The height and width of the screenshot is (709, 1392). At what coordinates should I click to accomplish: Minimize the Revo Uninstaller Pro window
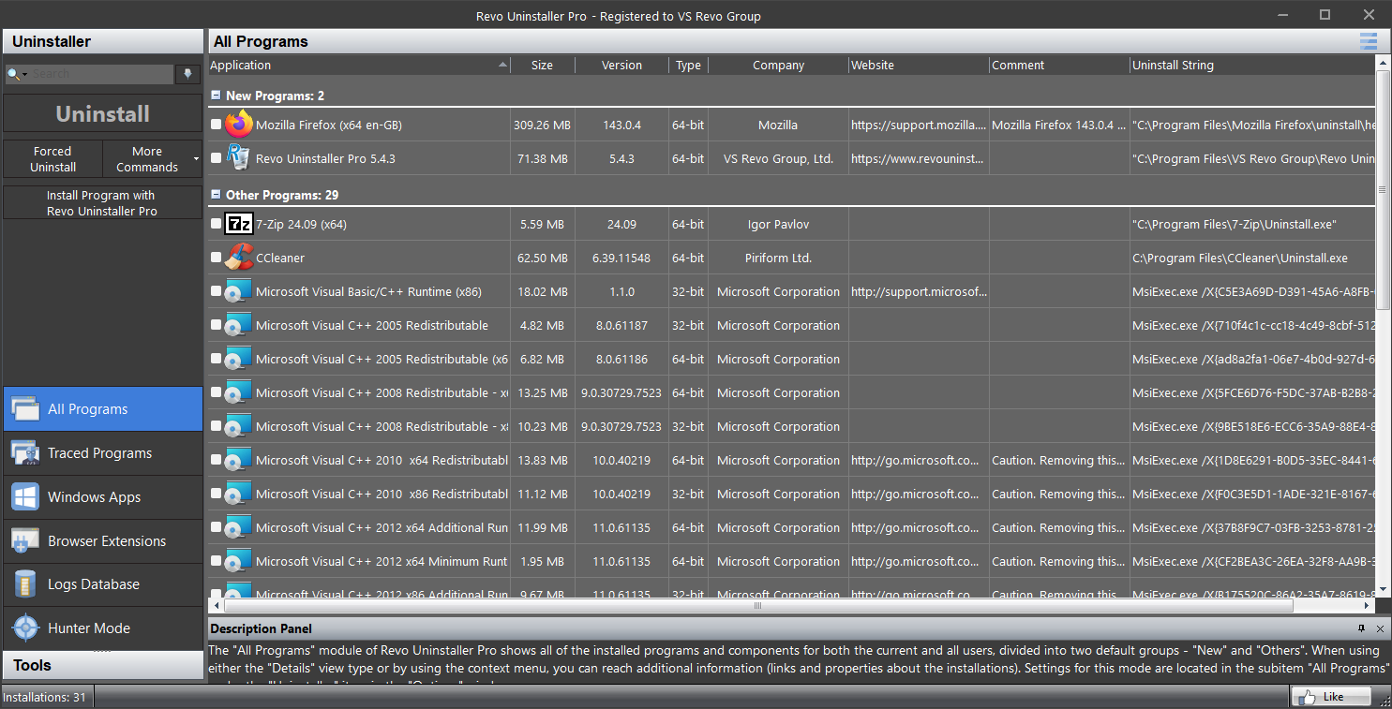[1281, 14]
